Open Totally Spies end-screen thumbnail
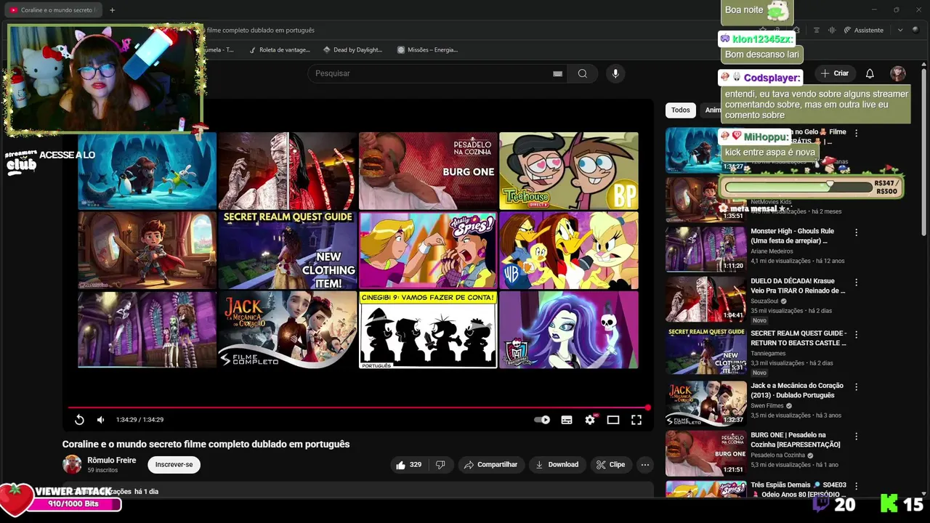Image resolution: width=930 pixels, height=523 pixels. tap(428, 250)
